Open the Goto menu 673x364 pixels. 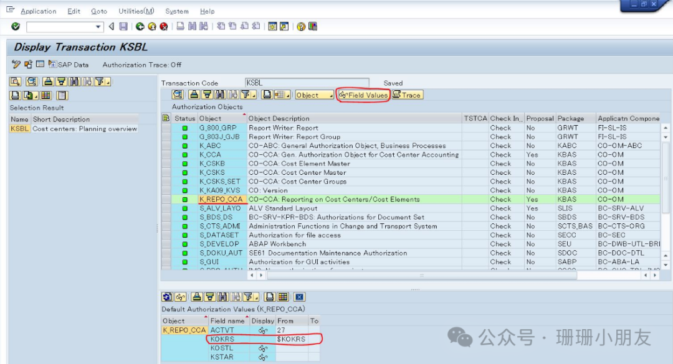tap(99, 11)
